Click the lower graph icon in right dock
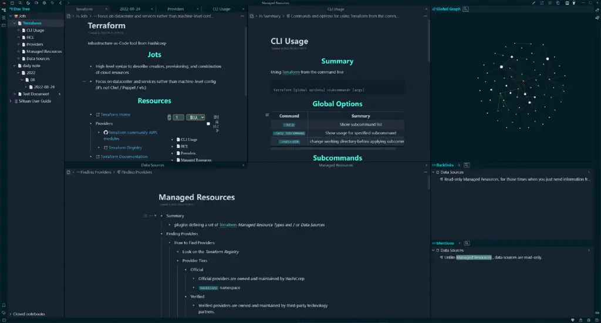The image size is (601, 323). point(597,18)
